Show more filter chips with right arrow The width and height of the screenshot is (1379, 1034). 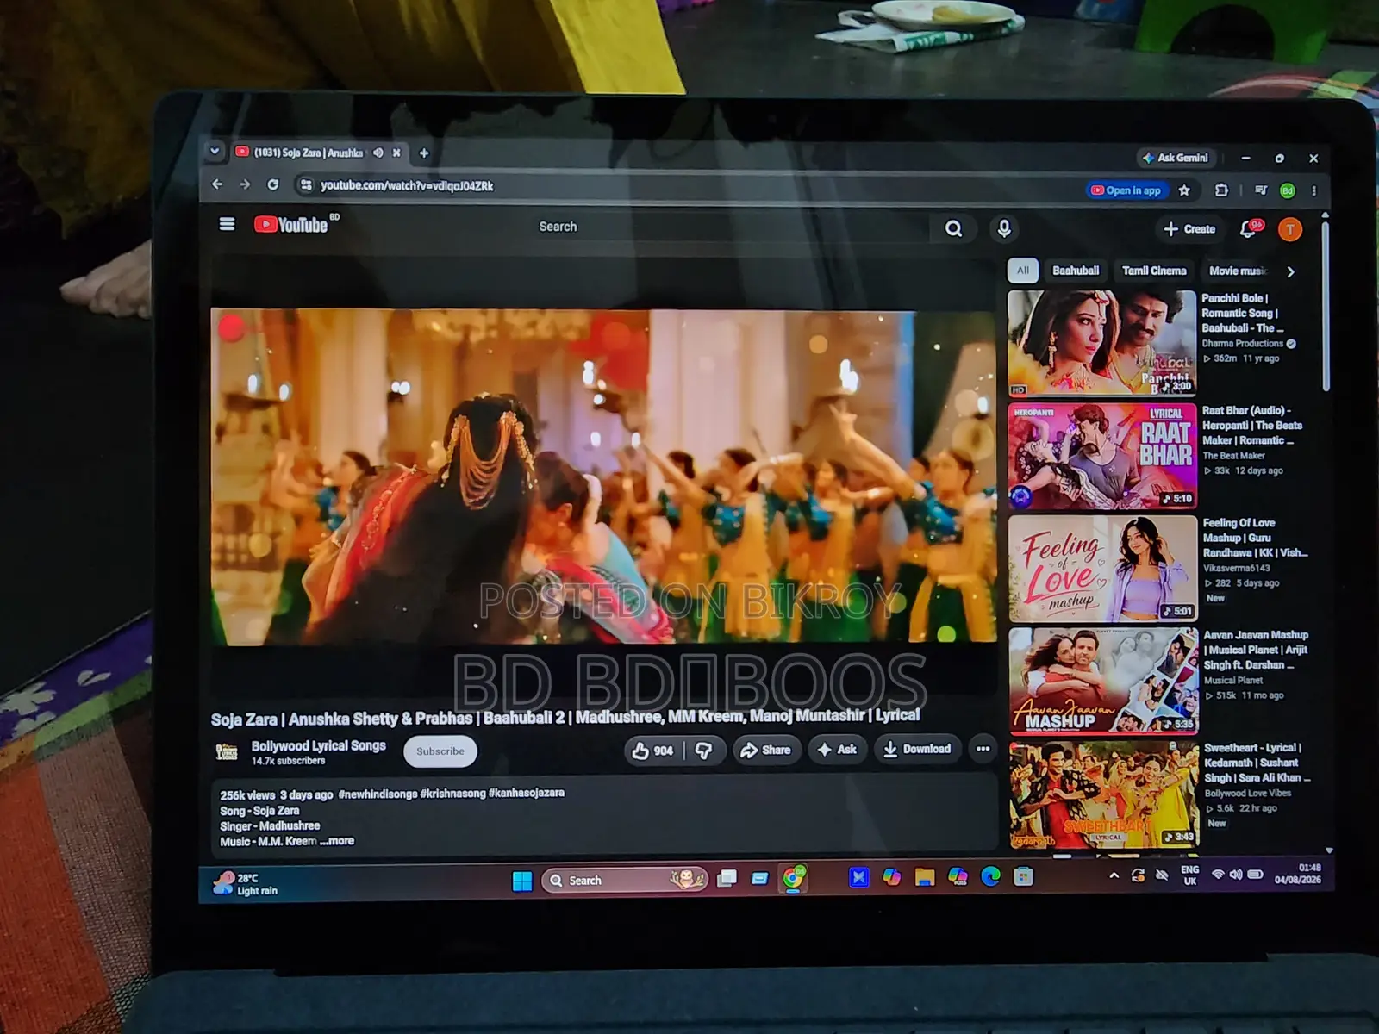1290,271
